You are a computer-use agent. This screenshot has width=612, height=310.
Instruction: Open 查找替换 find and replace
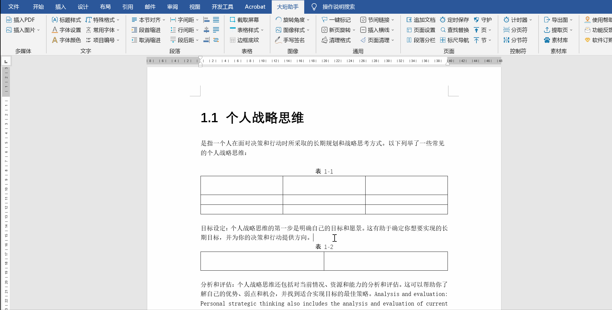(x=454, y=30)
